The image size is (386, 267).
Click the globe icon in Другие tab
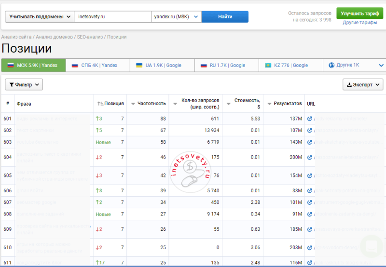point(331,65)
